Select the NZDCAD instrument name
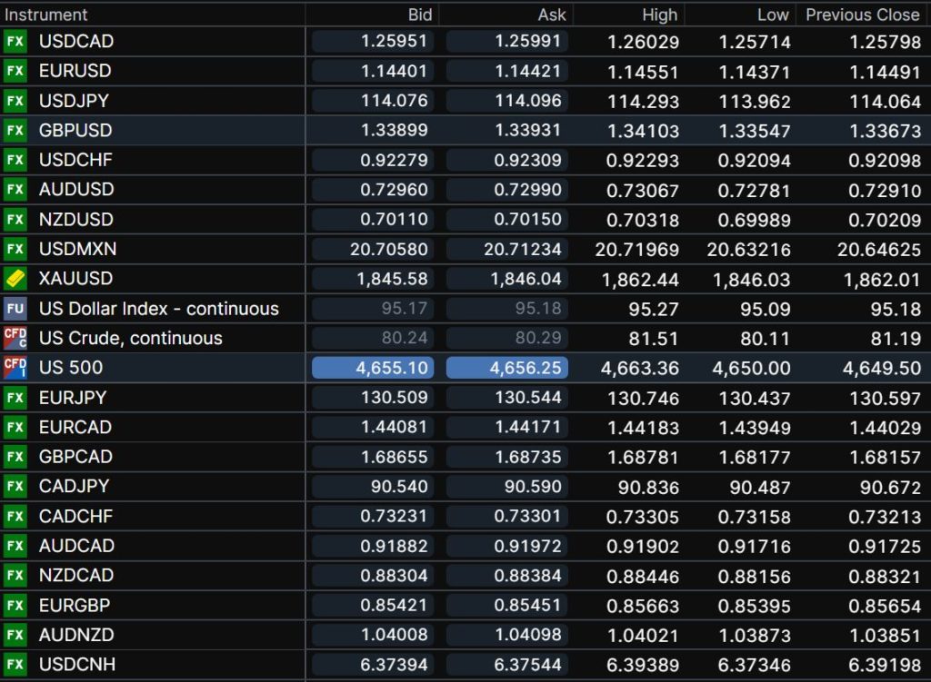The width and height of the screenshot is (931, 682). pyautogui.click(x=76, y=576)
